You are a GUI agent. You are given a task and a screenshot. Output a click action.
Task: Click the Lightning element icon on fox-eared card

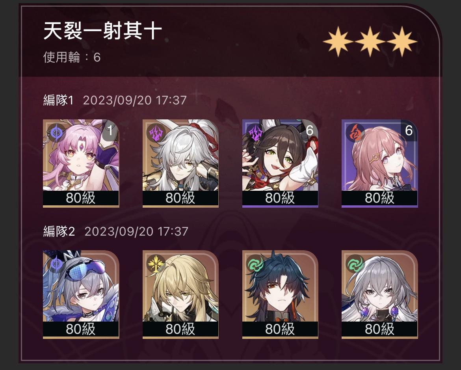coord(255,133)
